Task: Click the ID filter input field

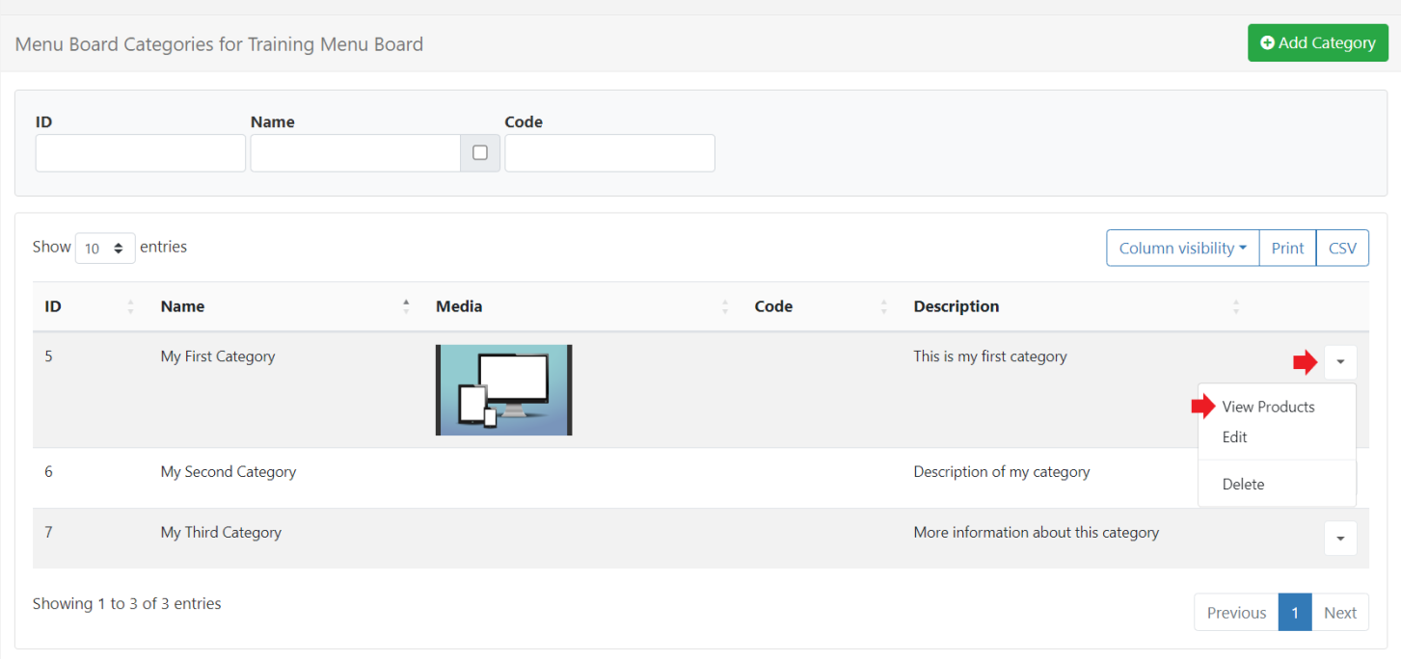Action: pos(141,153)
